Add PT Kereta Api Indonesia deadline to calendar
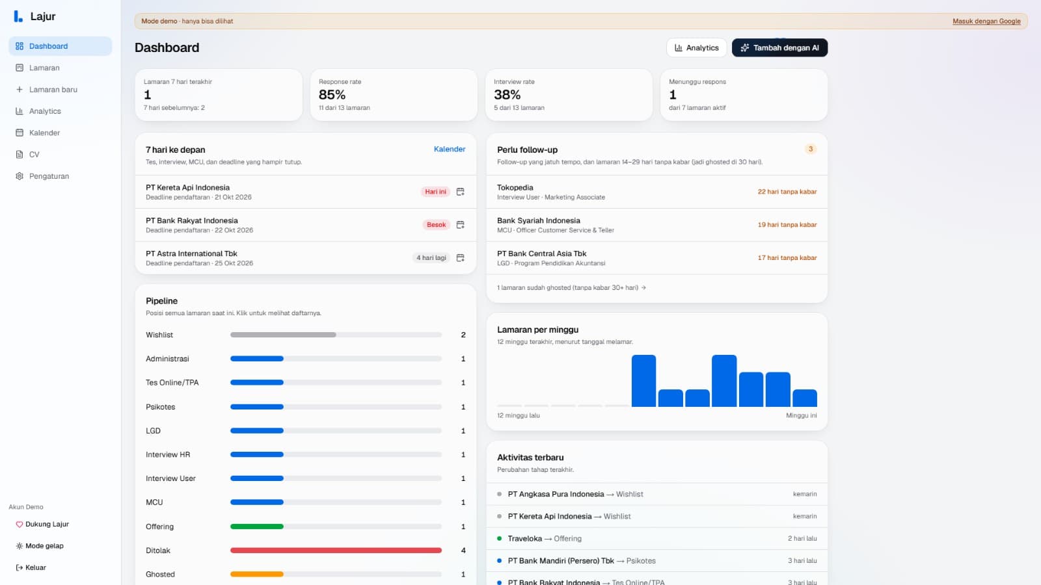 point(461,192)
